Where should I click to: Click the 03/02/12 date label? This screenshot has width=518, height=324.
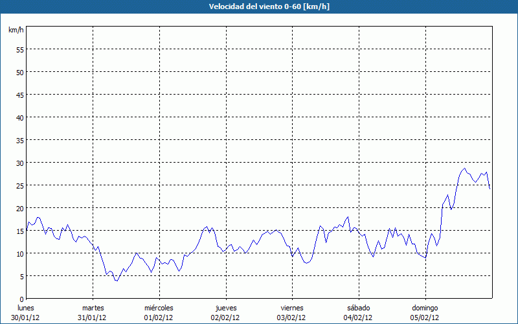292,318
